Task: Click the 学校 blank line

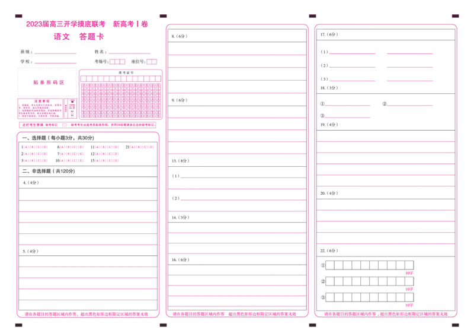Action: tap(55, 62)
